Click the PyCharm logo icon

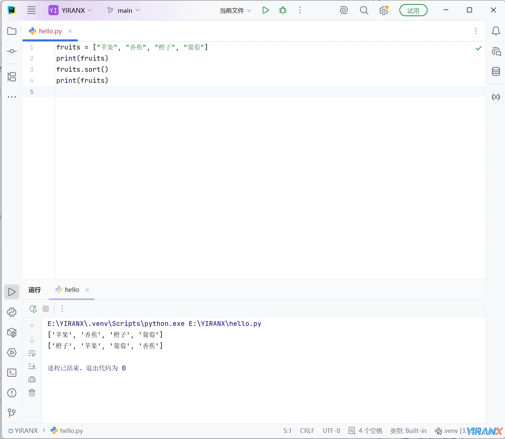tap(12, 10)
